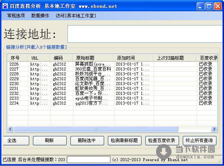This screenshot has width=224, height=166.
Task: Click the date cell in row 2232
Action: (x=132, y=93)
